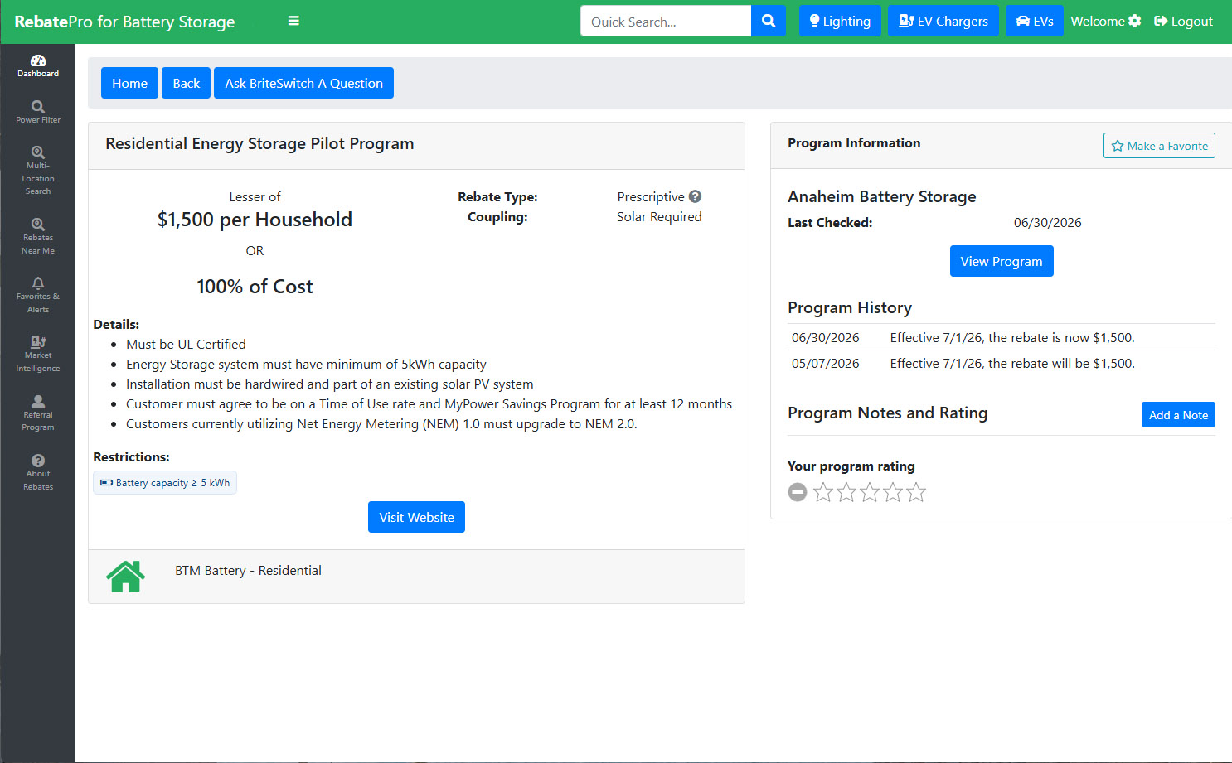1232x763 pixels.
Task: Open Power Filter in sidebar
Action: pos(38,112)
